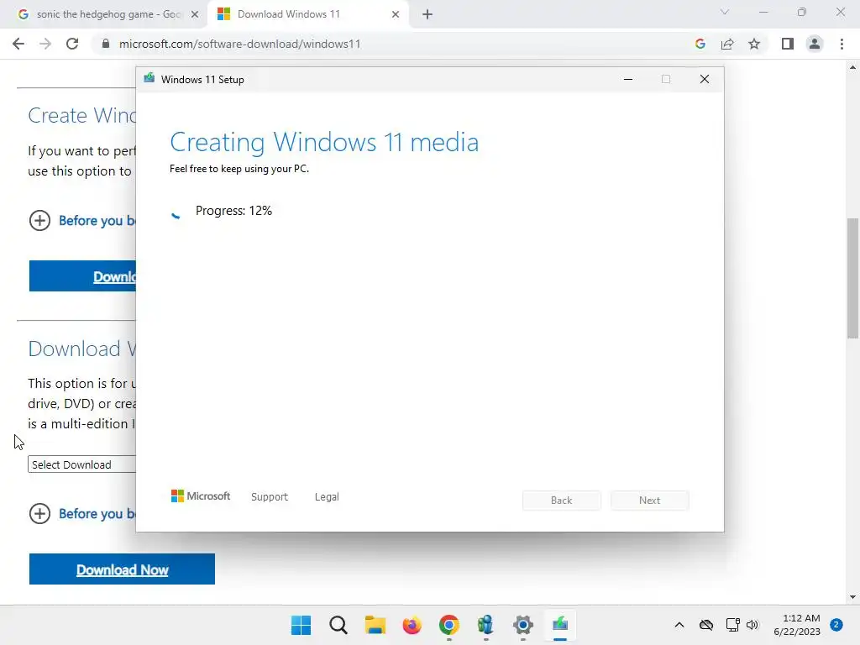Click the Windows 11 Setup taskbar icon

click(560, 625)
